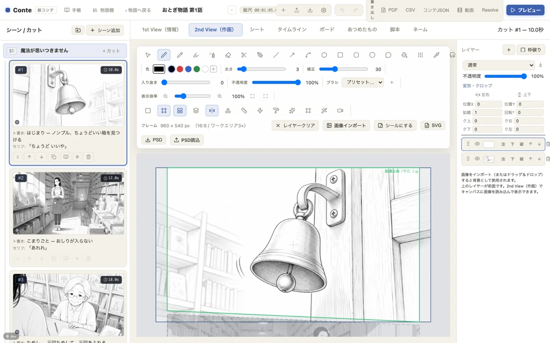Click the magic wand icon
Viewport: 550px width, 343px height.
tap(324, 111)
